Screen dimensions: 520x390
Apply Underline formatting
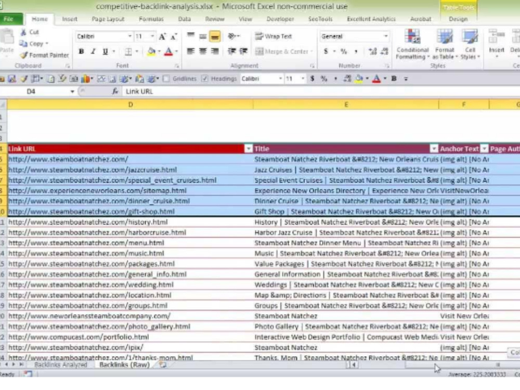pos(105,51)
